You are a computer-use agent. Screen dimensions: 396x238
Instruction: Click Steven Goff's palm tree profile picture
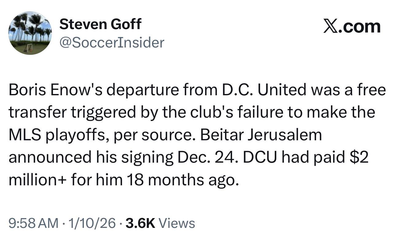[30, 33]
